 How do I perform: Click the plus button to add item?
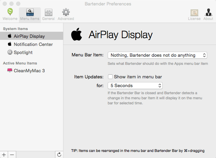[x=4, y=154]
